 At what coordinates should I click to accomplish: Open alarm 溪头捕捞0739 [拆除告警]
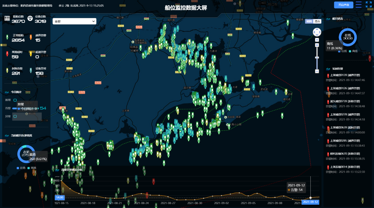(345, 101)
